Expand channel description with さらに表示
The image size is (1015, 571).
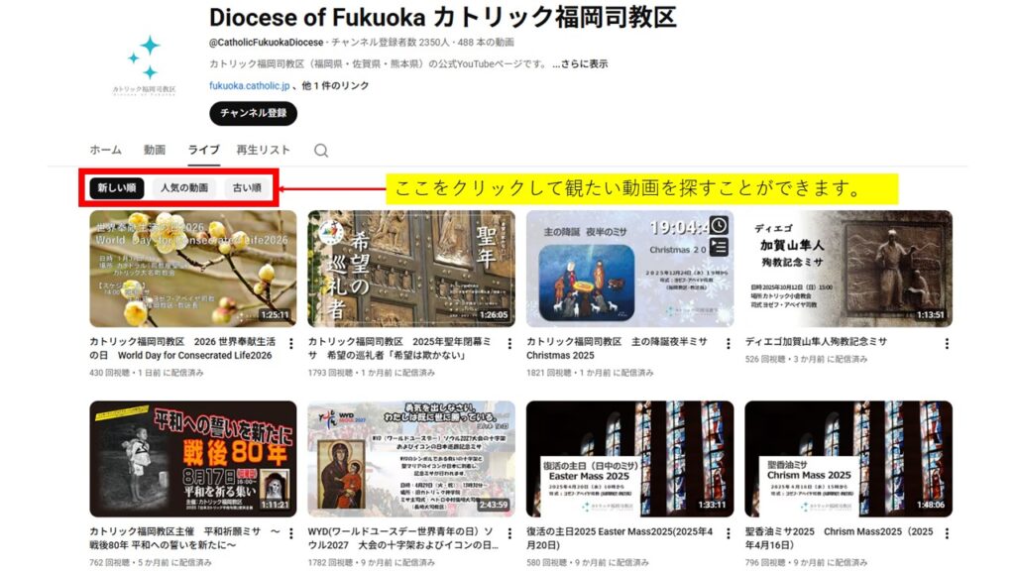pyautogui.click(x=580, y=63)
